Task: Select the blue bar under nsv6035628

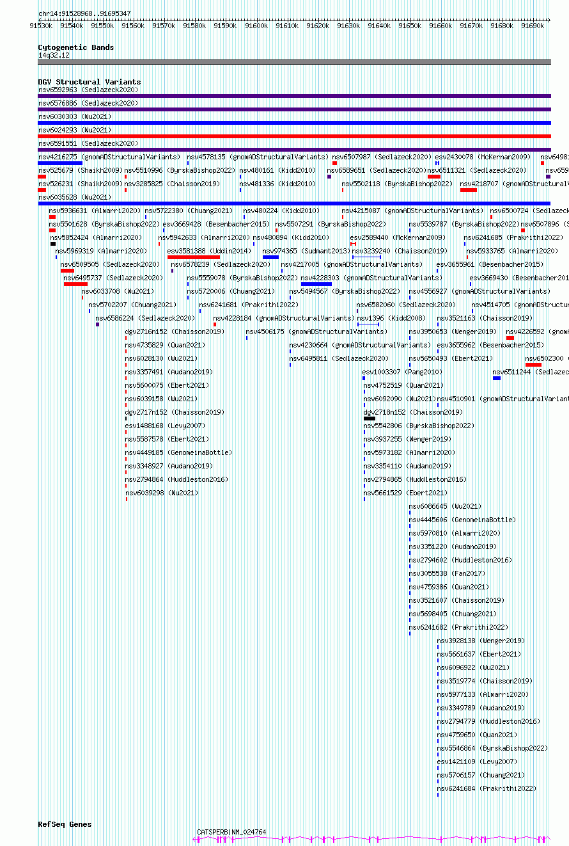Action: (294, 204)
